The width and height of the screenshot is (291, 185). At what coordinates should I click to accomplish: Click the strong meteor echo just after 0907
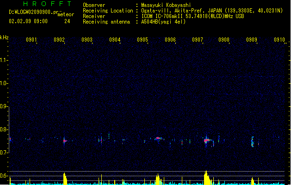point(206,141)
